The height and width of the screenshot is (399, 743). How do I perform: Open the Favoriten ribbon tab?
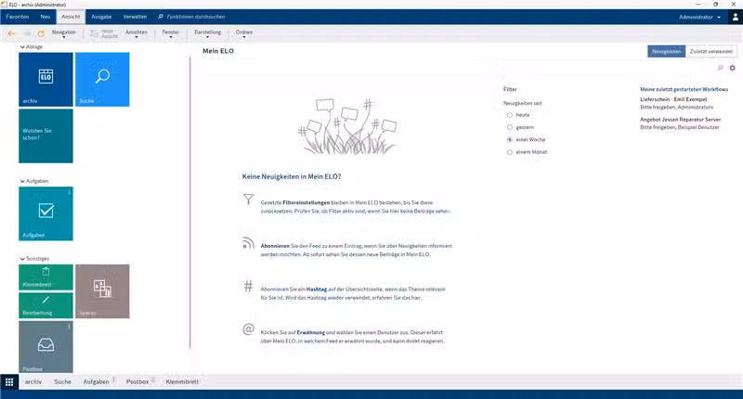coord(18,17)
